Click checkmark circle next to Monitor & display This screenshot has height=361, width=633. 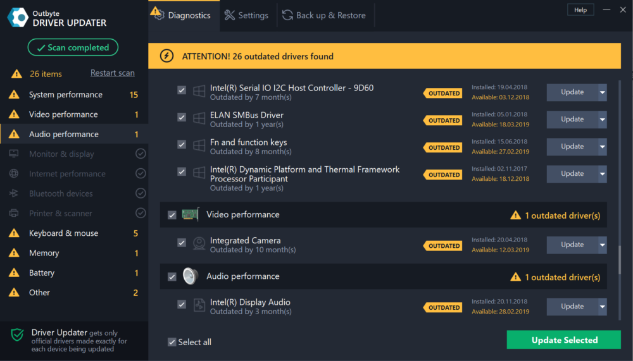[141, 154]
